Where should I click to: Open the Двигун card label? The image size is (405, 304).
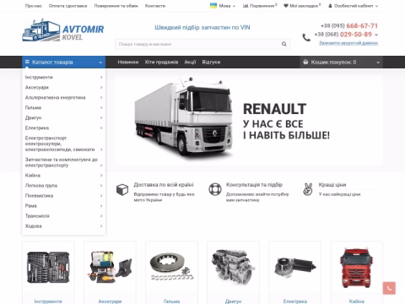tap(233, 301)
